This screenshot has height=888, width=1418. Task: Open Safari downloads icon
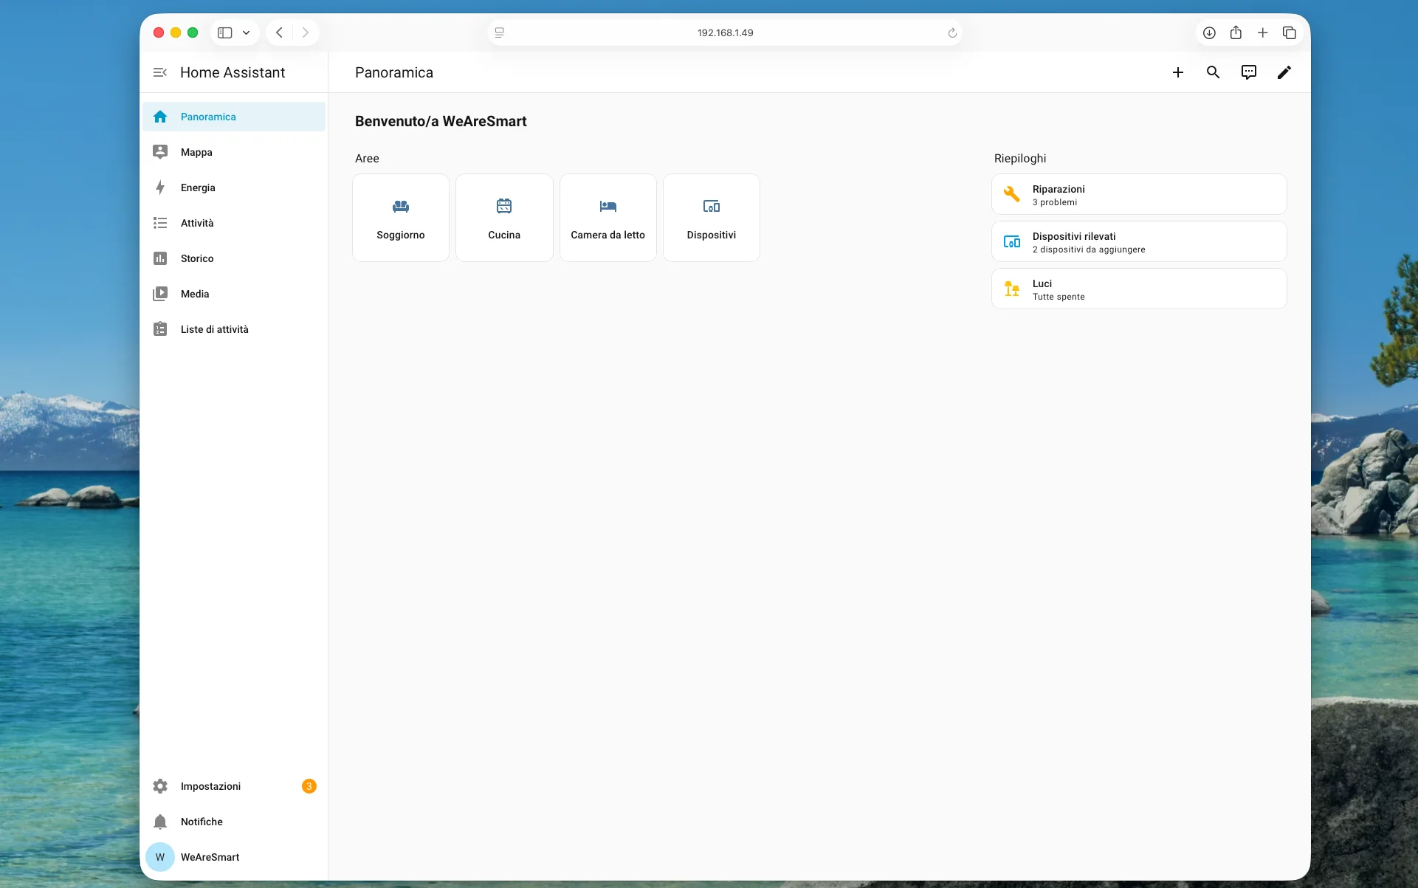point(1209,32)
